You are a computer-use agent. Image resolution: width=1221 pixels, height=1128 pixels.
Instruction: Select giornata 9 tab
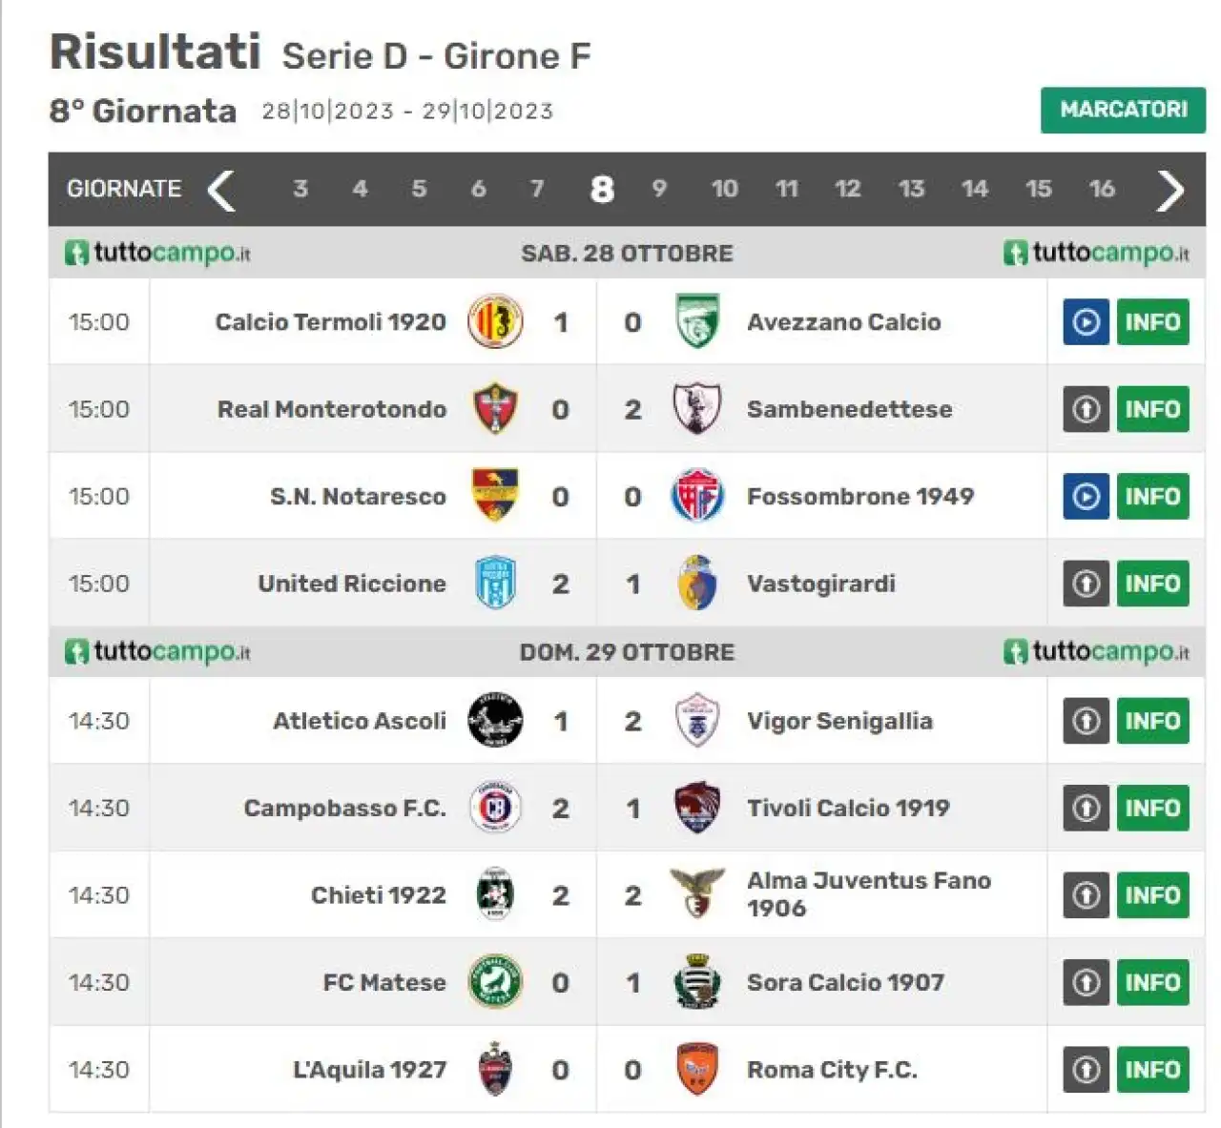pyautogui.click(x=659, y=189)
